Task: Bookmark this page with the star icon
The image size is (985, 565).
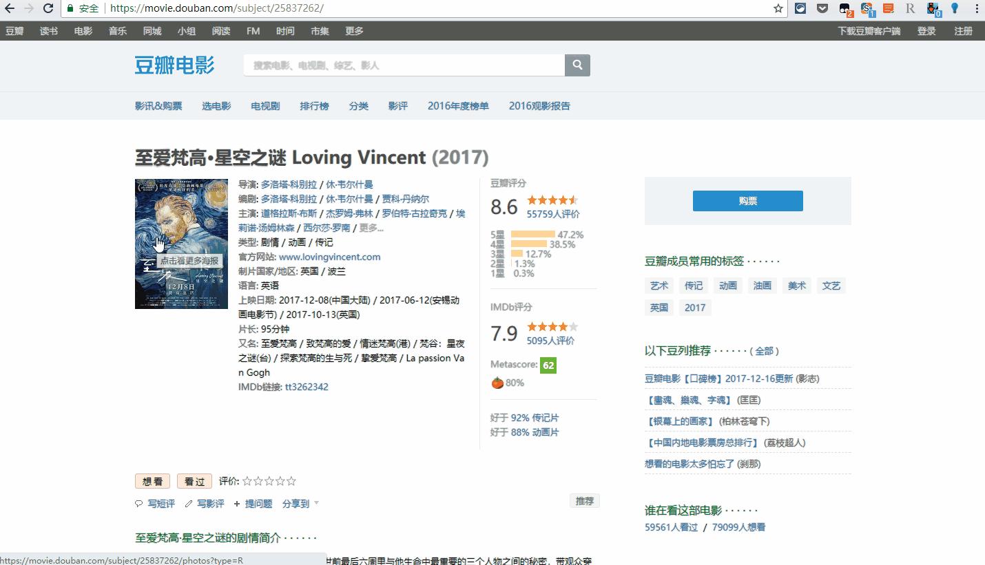Action: pyautogui.click(x=778, y=8)
